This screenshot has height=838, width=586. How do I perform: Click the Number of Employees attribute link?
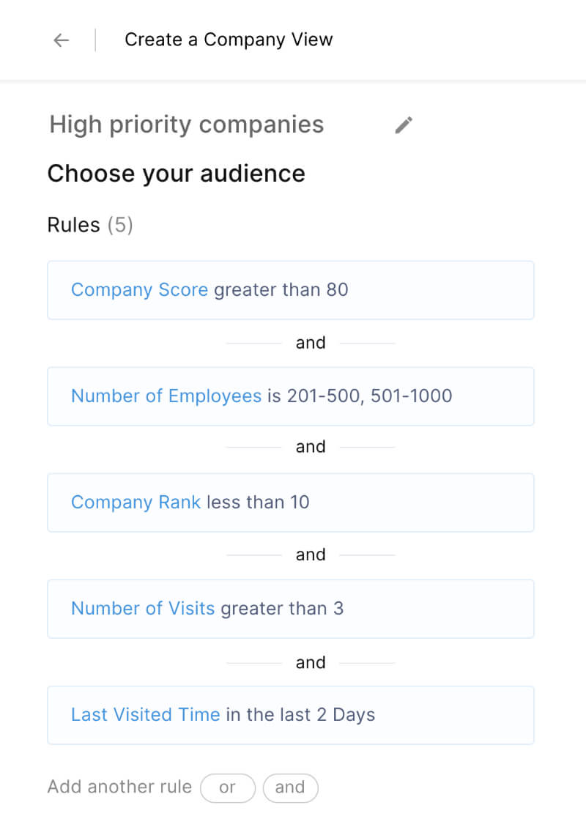[x=166, y=396]
